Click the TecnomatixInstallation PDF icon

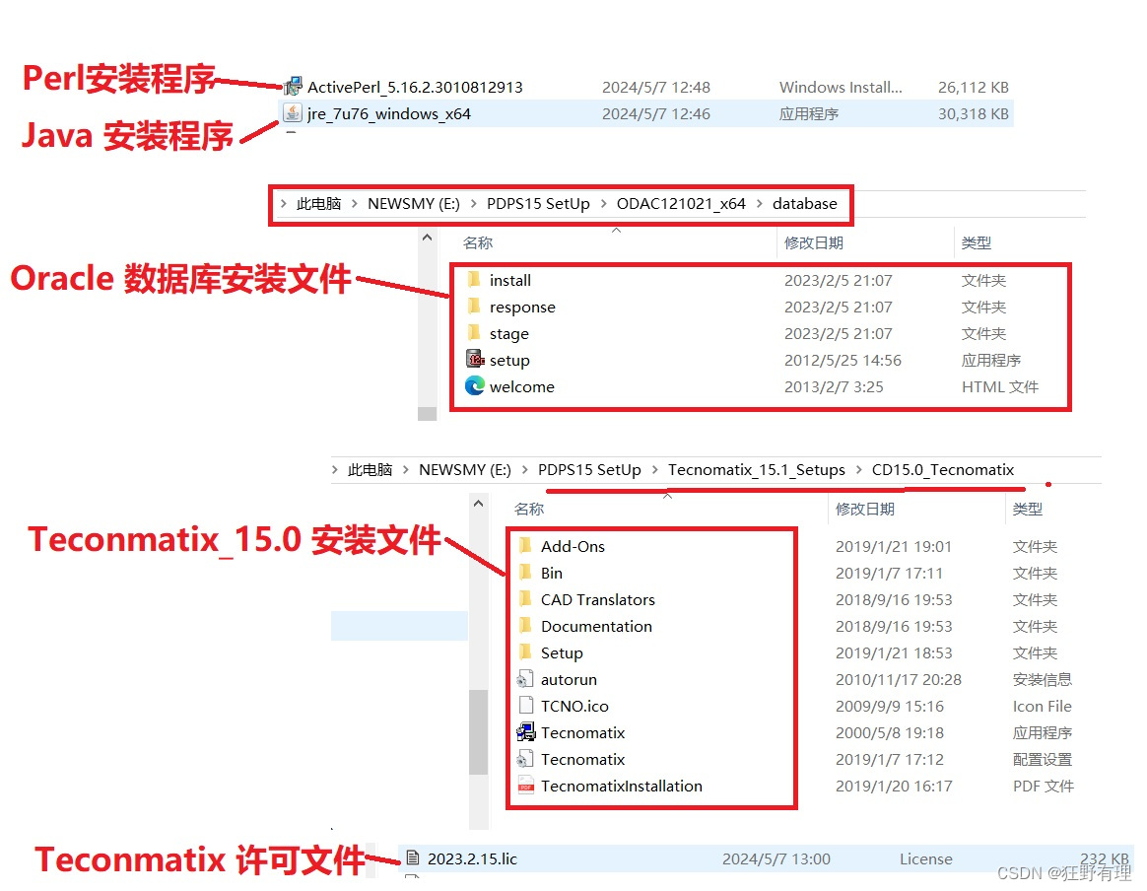point(525,785)
